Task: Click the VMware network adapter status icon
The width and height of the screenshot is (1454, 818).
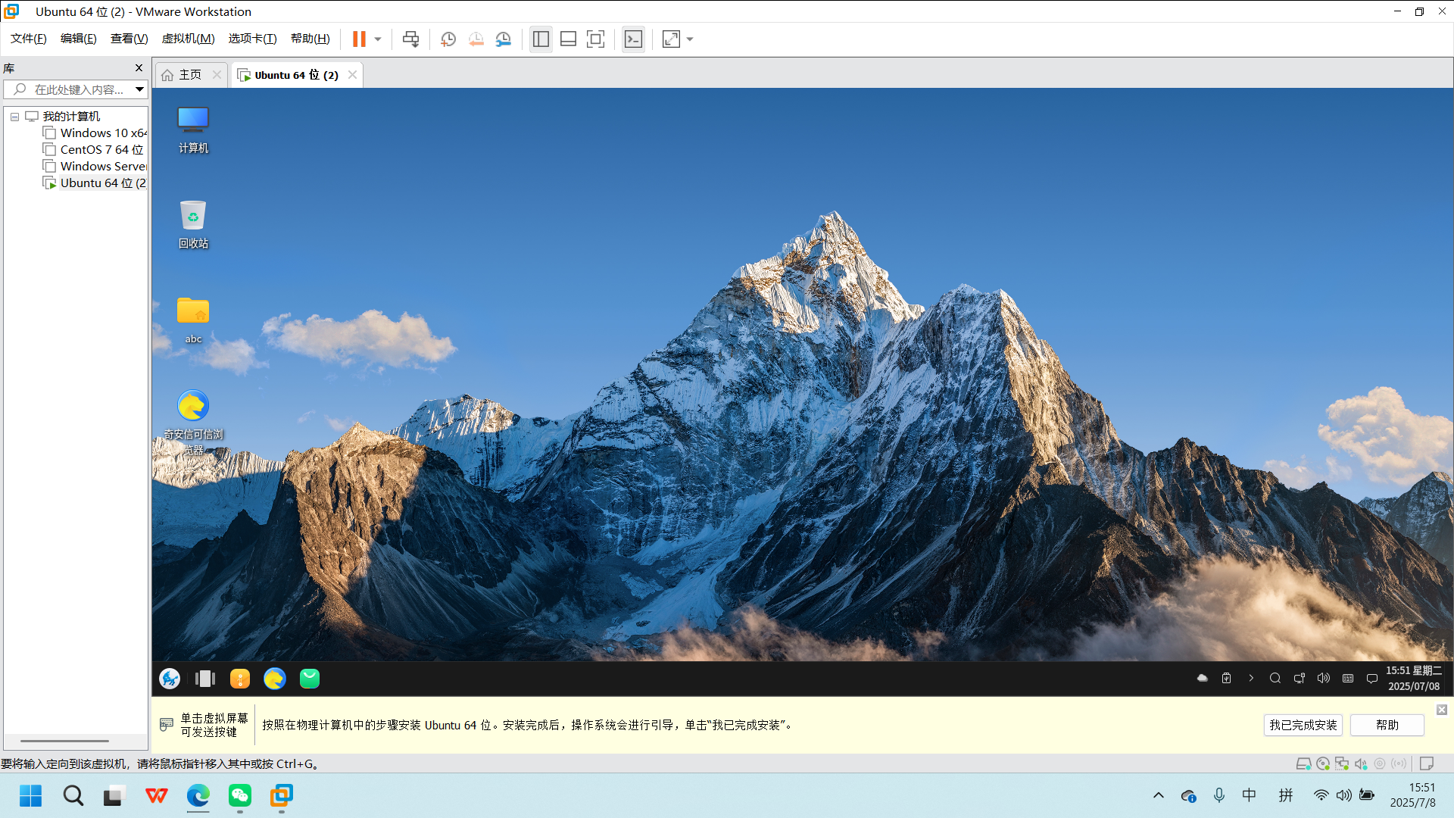Action: (1342, 763)
